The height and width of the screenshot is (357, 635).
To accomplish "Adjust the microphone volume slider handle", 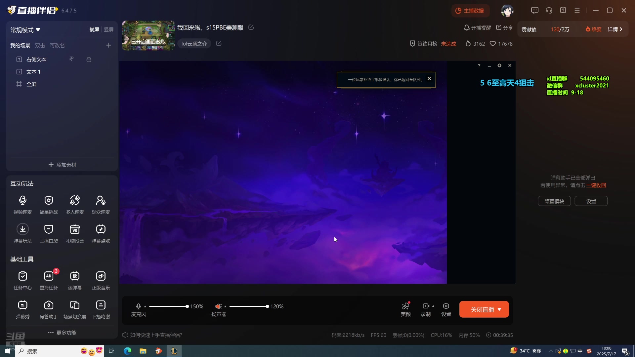I will tap(187, 306).
